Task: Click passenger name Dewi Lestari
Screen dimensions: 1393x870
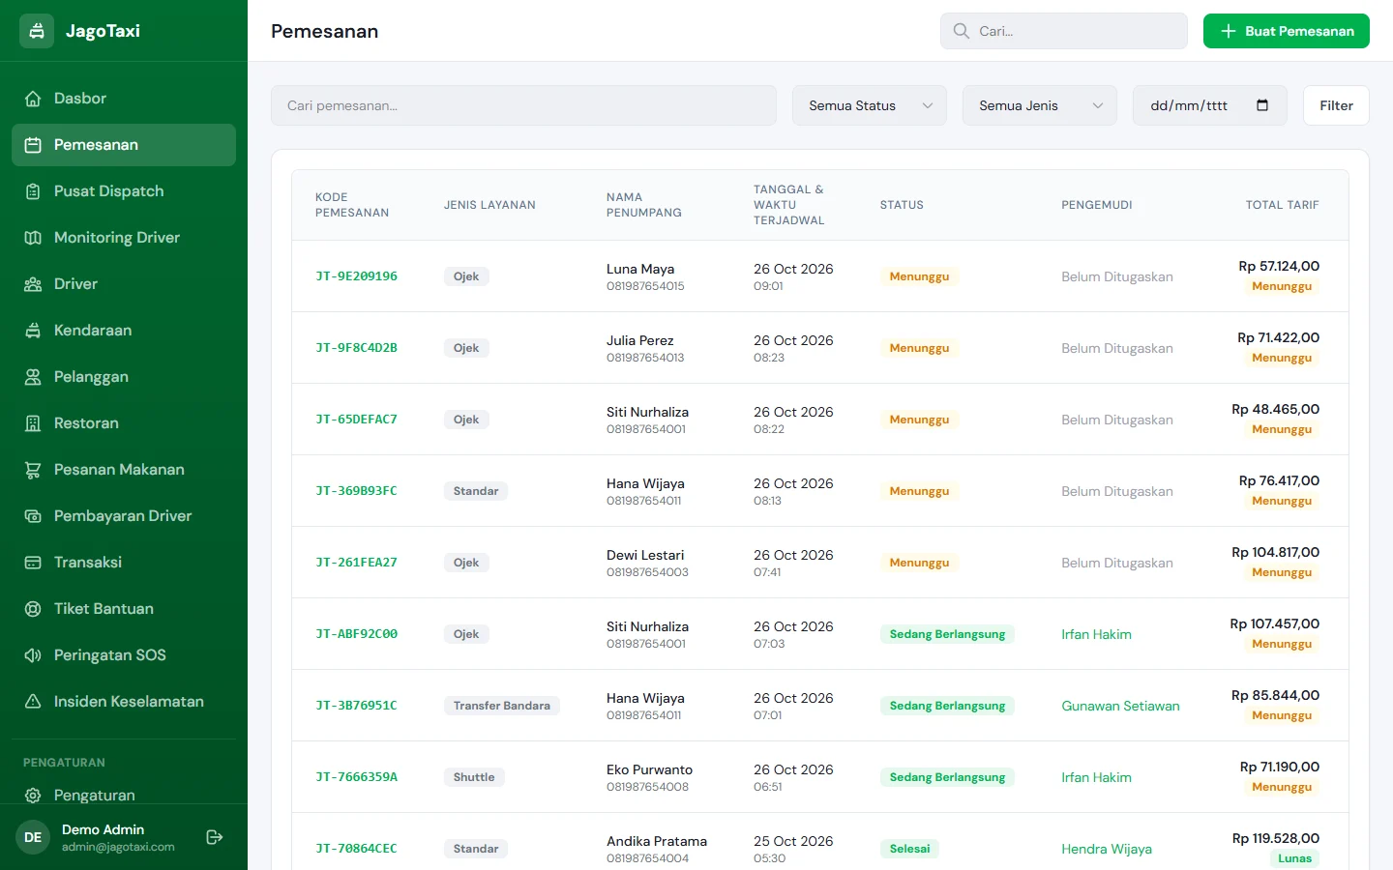Action: click(645, 555)
